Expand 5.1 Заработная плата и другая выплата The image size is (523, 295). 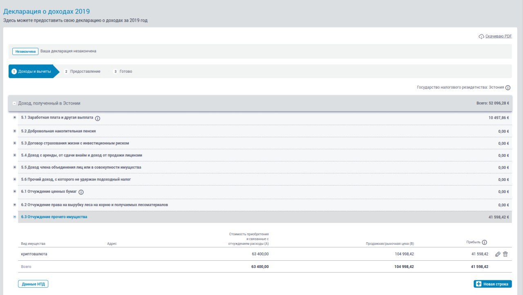click(x=15, y=118)
